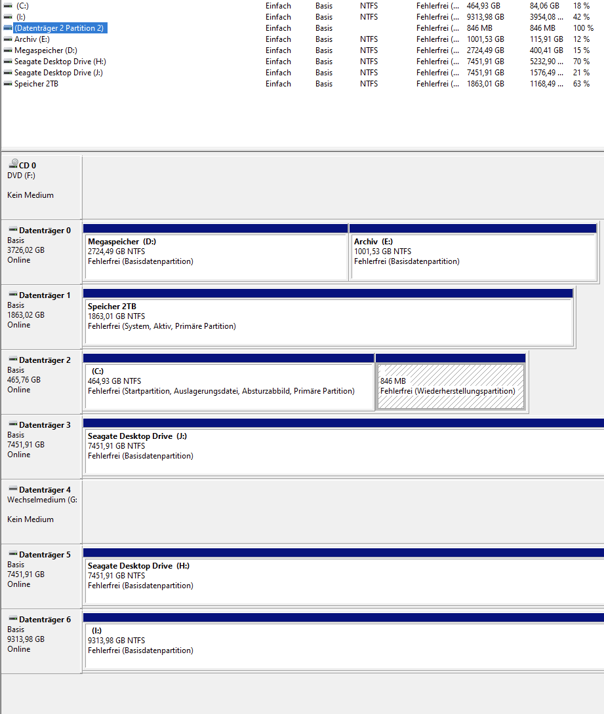Click 'Wechselmedium (G:' label of Datenträger 4
Screen dimensions: 604x714
(x=42, y=500)
